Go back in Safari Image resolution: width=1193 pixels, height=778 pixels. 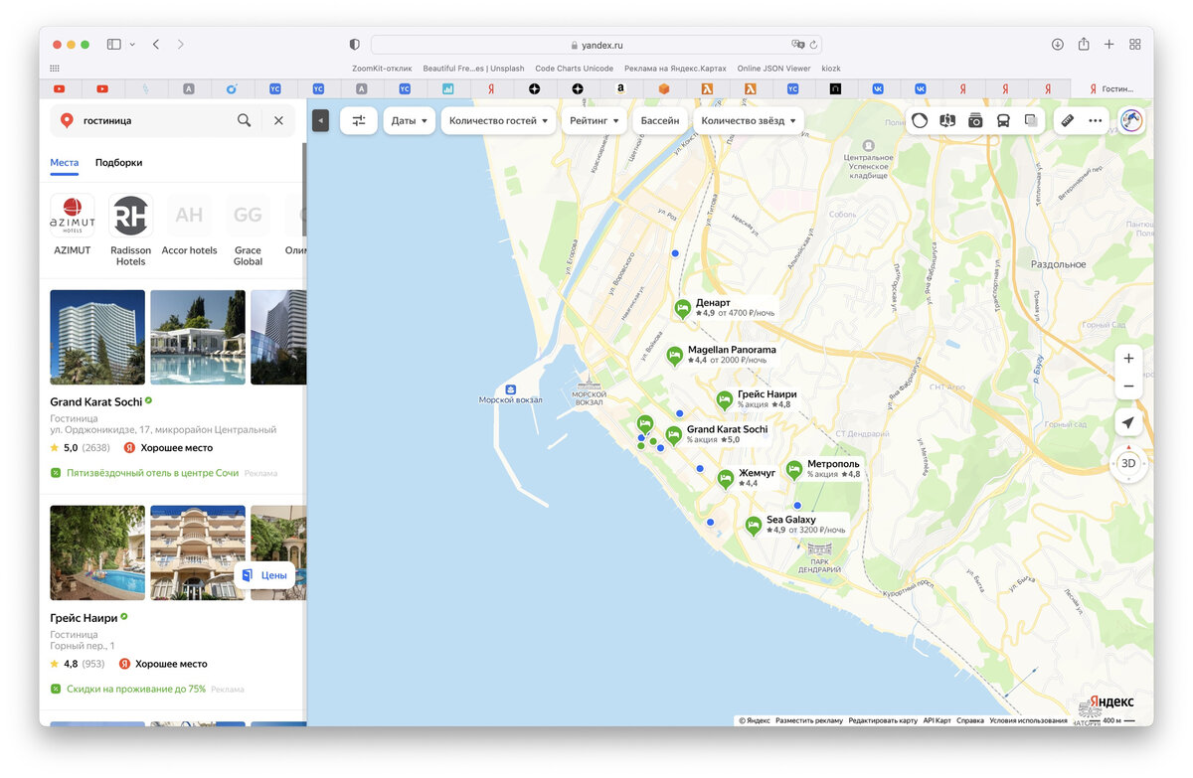[x=156, y=45]
